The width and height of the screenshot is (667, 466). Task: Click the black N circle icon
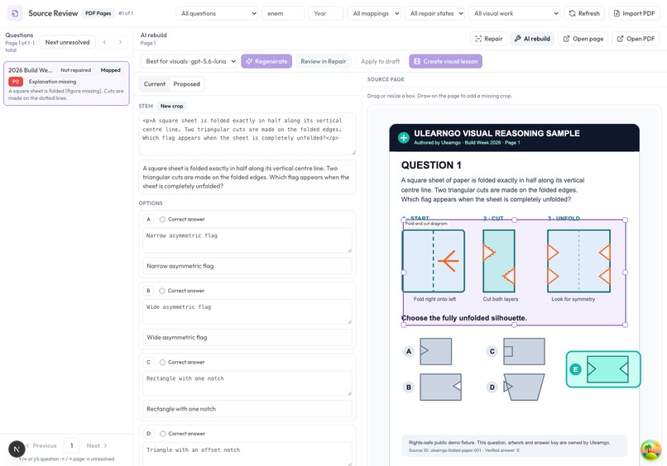click(17, 449)
